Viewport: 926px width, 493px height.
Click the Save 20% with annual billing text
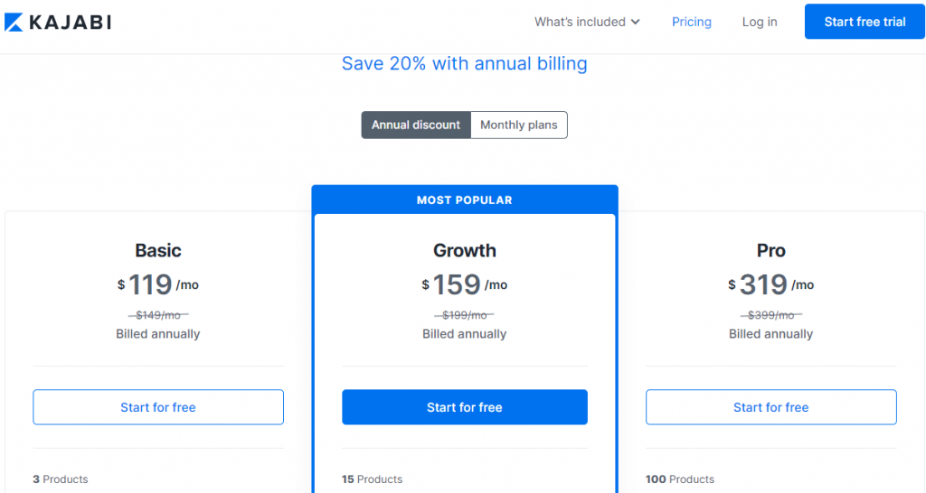[x=464, y=64]
